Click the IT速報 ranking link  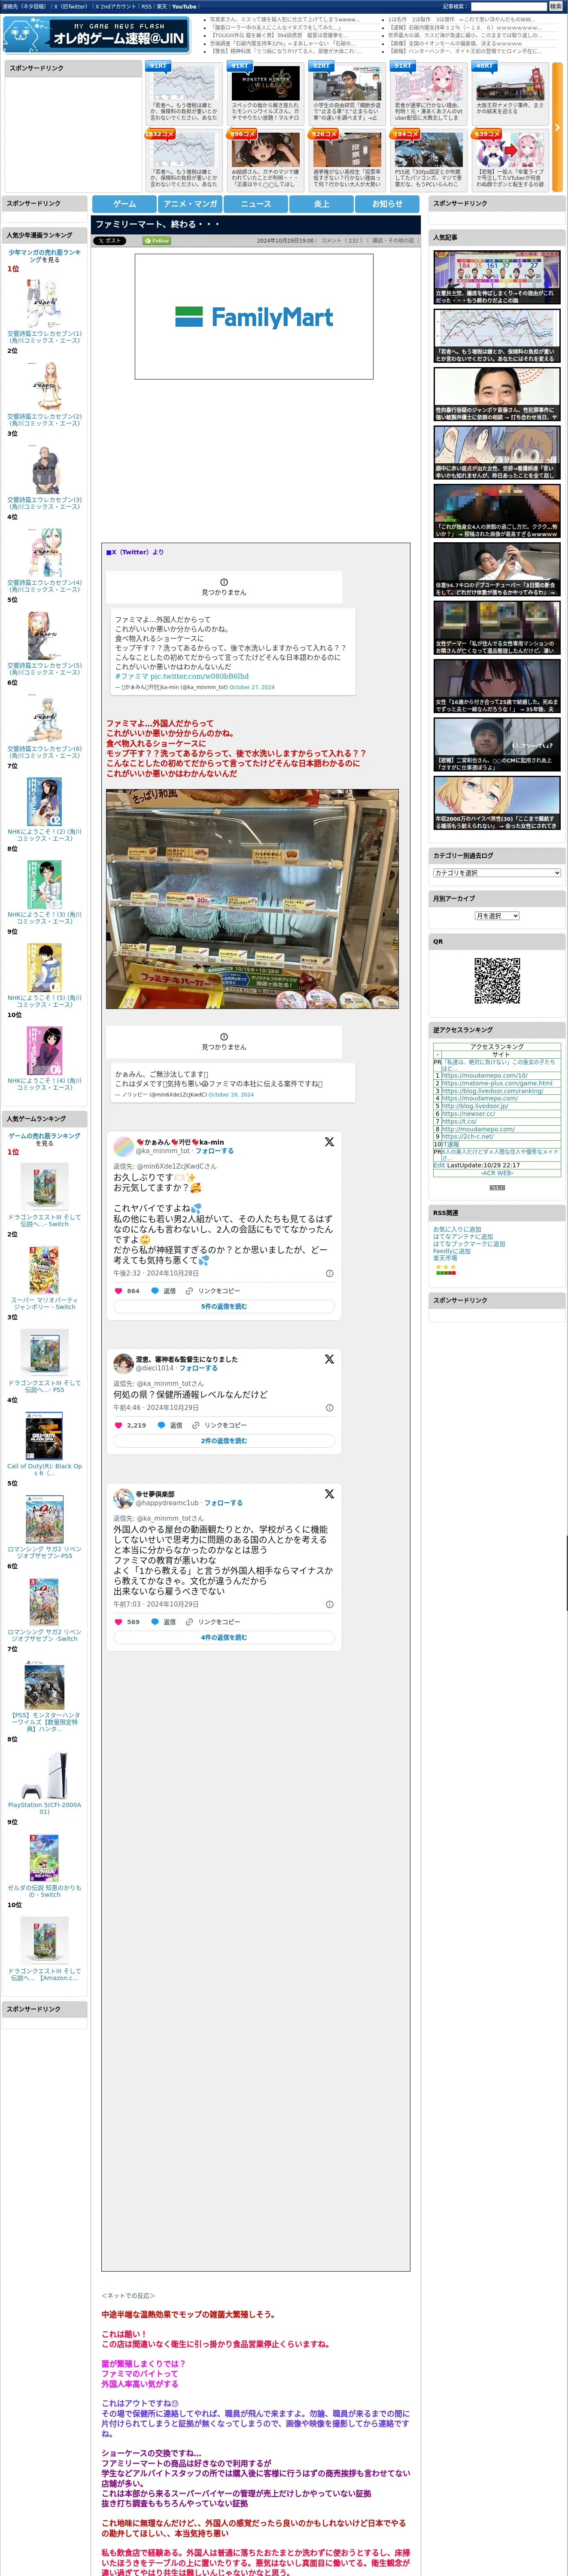(450, 1144)
